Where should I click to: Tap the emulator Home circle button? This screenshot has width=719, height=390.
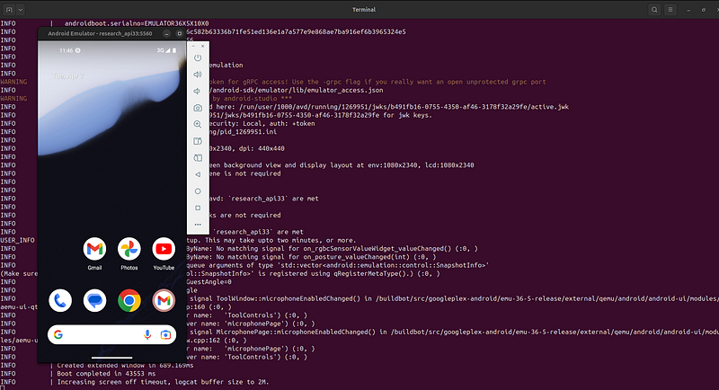(198, 191)
